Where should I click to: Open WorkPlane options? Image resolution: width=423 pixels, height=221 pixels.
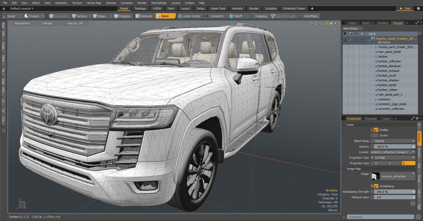[309, 16]
